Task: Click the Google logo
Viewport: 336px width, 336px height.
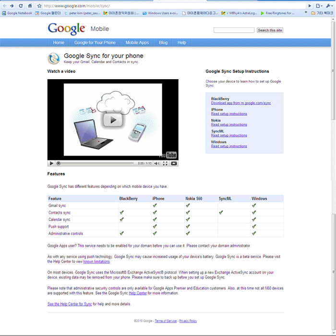Action: coord(67,28)
